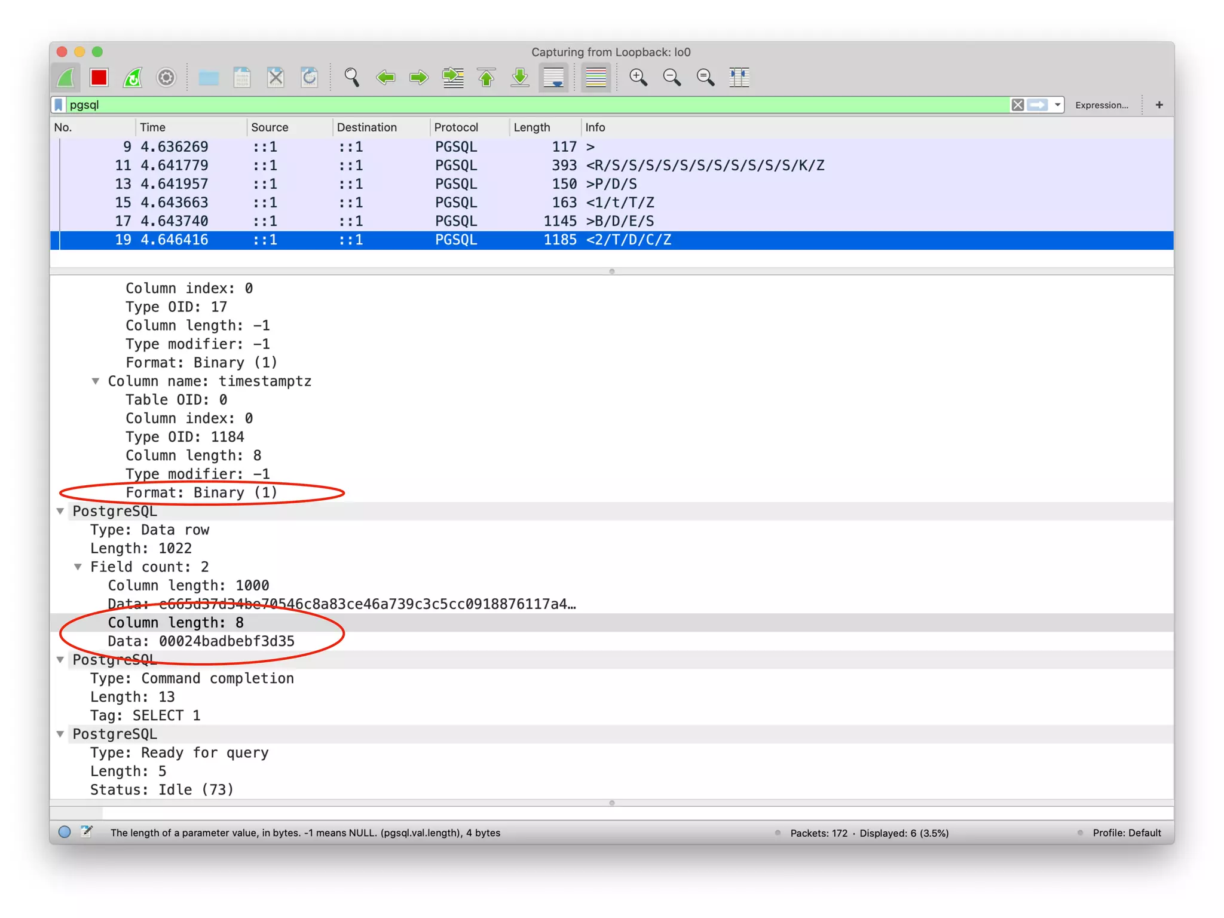Go to specified packet icon
Screen dimensions: 1224x918
(453, 78)
